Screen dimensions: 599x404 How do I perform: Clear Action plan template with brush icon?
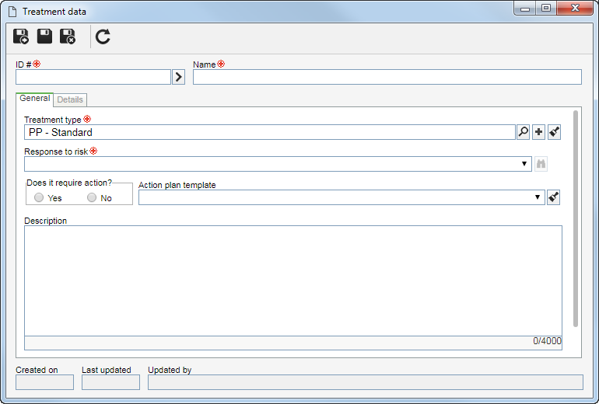coord(554,197)
